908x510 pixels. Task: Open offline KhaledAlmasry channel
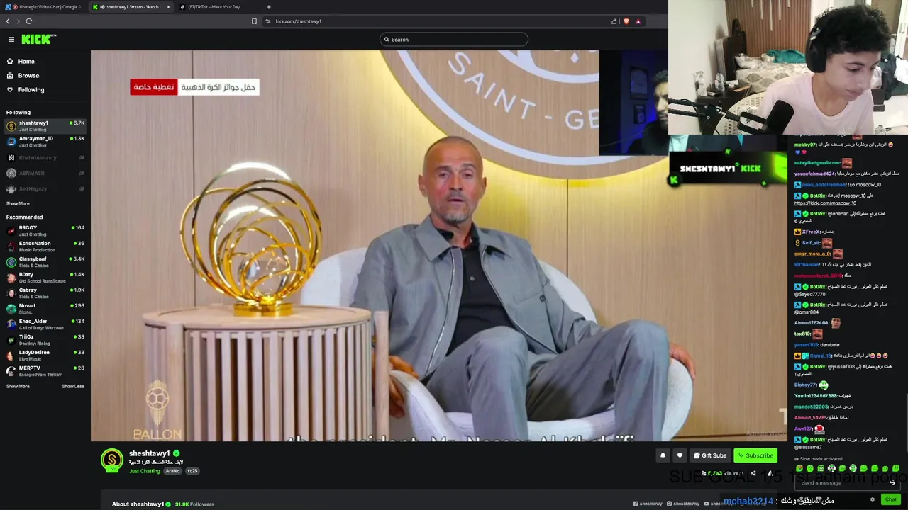coord(45,157)
